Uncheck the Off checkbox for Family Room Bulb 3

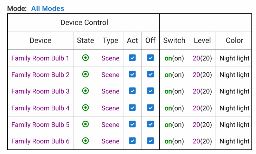(150, 91)
